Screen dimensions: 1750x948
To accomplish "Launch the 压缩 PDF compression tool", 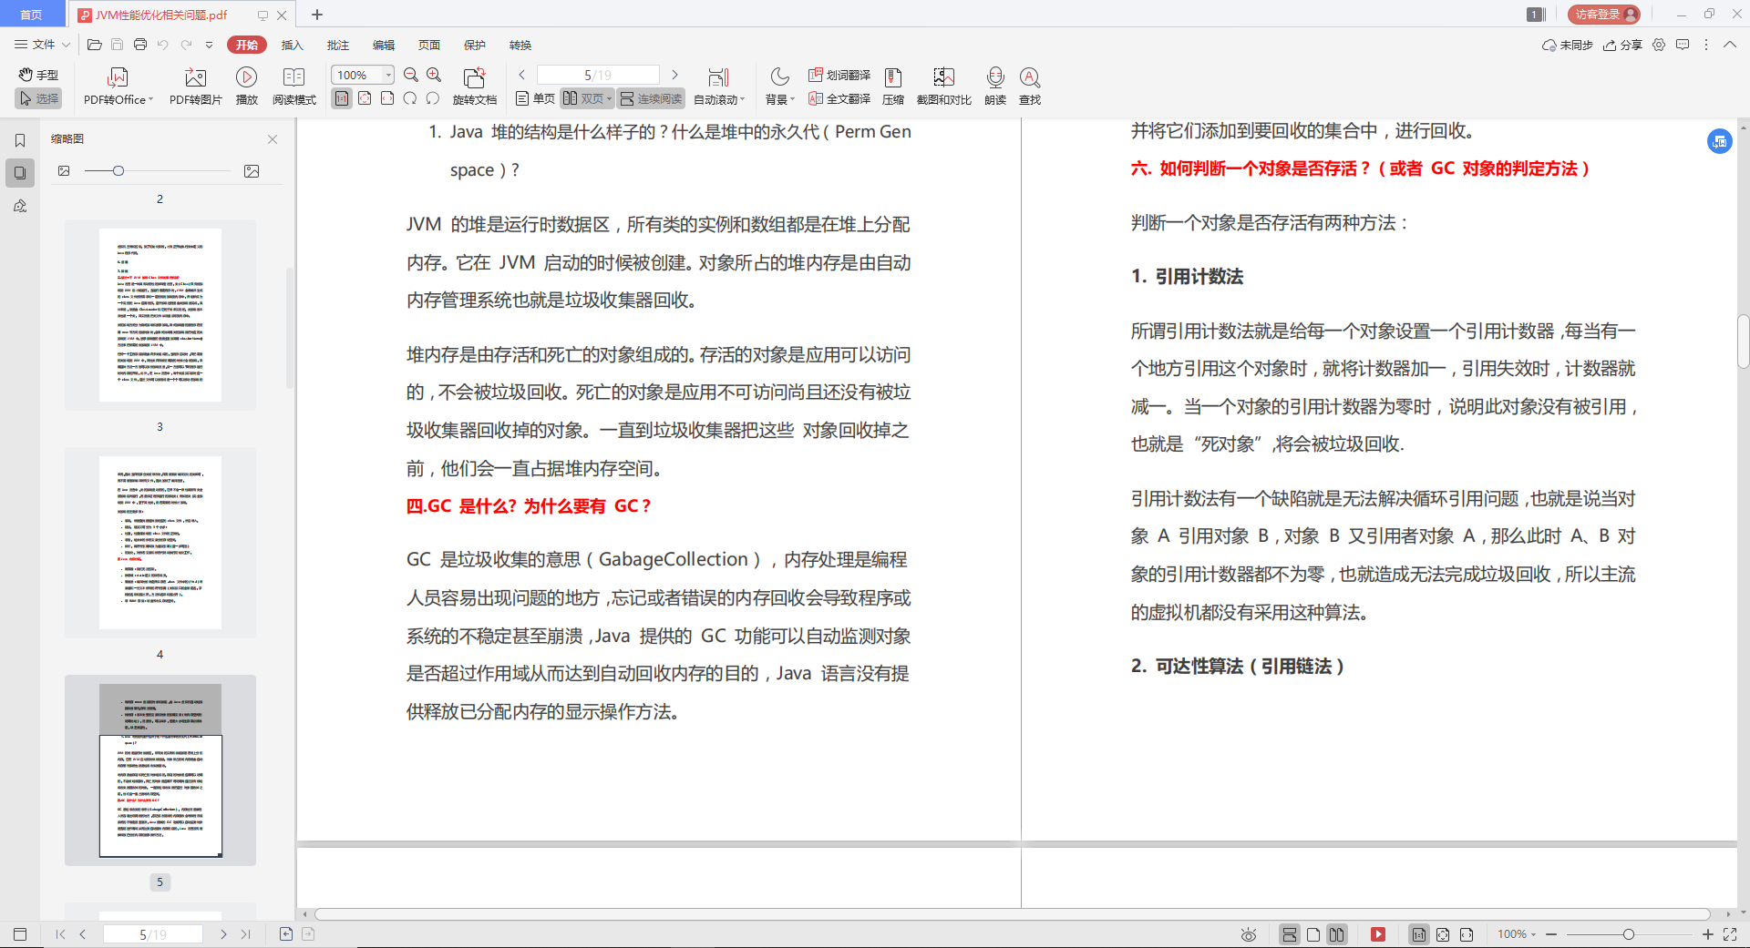I will pyautogui.click(x=892, y=87).
